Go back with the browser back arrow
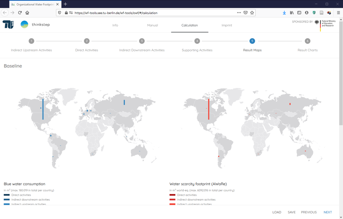This screenshot has height=219, width=343. pos(5,13)
